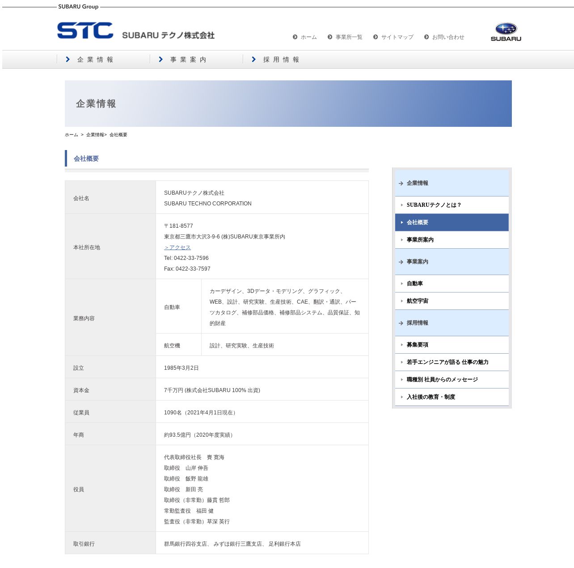Screen dimensions: 574x568
Task: Go to ホーム in the breadcrumb
Action: [72, 135]
